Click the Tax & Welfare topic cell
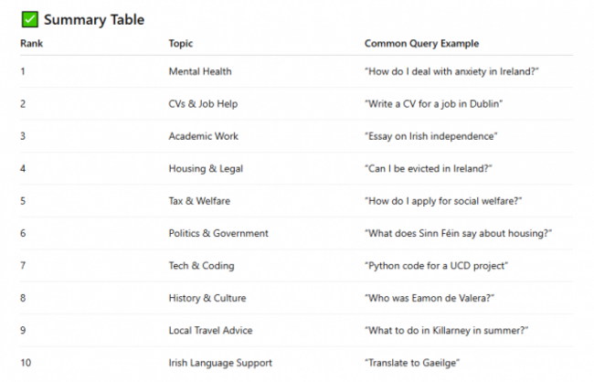The image size is (594, 382). point(201,201)
